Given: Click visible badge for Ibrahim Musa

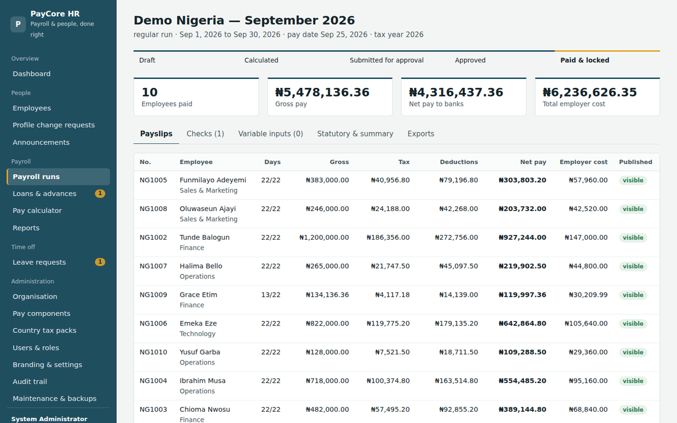Looking at the screenshot, I should point(633,381).
